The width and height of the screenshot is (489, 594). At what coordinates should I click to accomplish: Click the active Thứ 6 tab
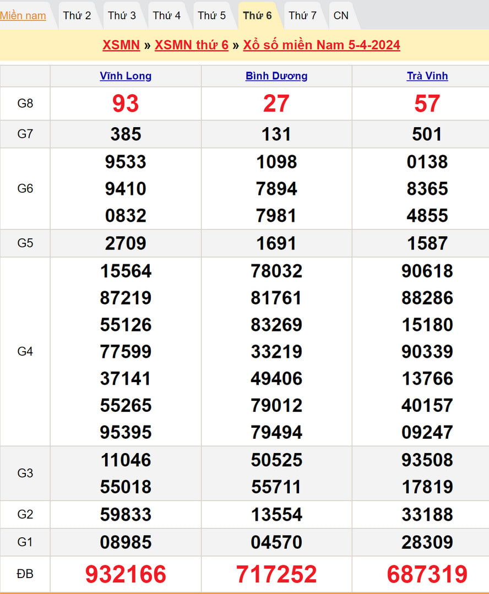(258, 15)
